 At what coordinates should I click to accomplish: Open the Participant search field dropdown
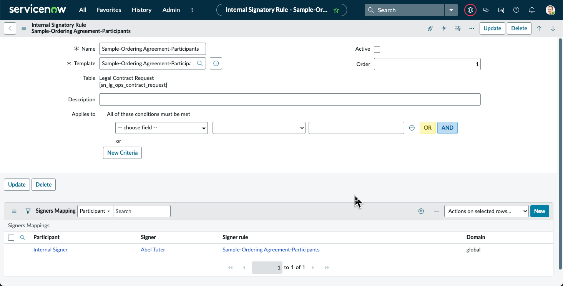(x=95, y=211)
